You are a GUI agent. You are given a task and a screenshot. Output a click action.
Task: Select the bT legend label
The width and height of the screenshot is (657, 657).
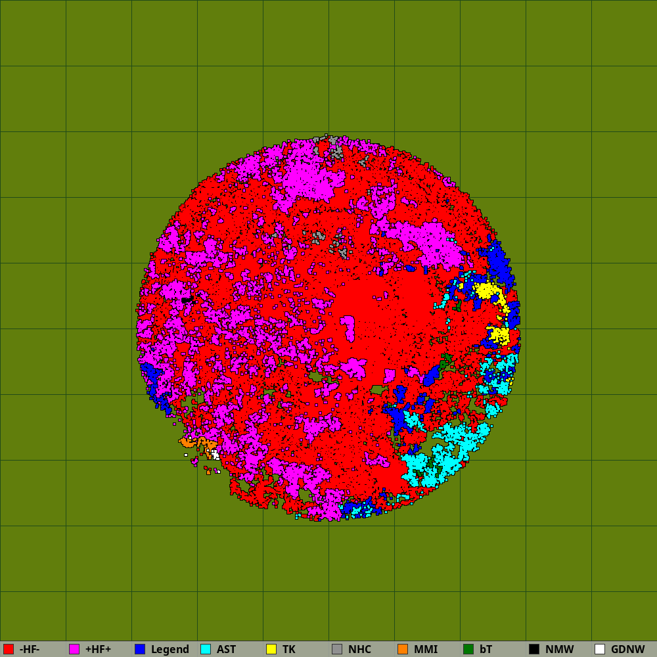pyautogui.click(x=486, y=649)
